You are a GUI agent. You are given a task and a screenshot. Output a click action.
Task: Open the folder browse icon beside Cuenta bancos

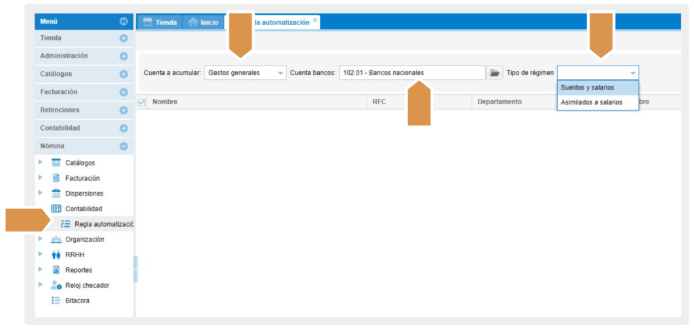(495, 72)
